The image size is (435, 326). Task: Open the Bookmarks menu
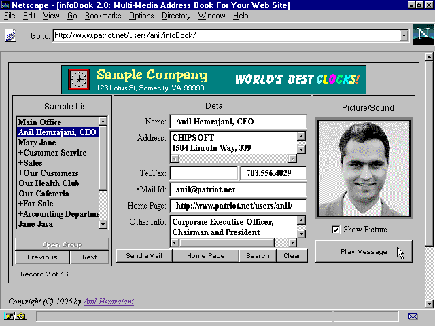pos(103,16)
